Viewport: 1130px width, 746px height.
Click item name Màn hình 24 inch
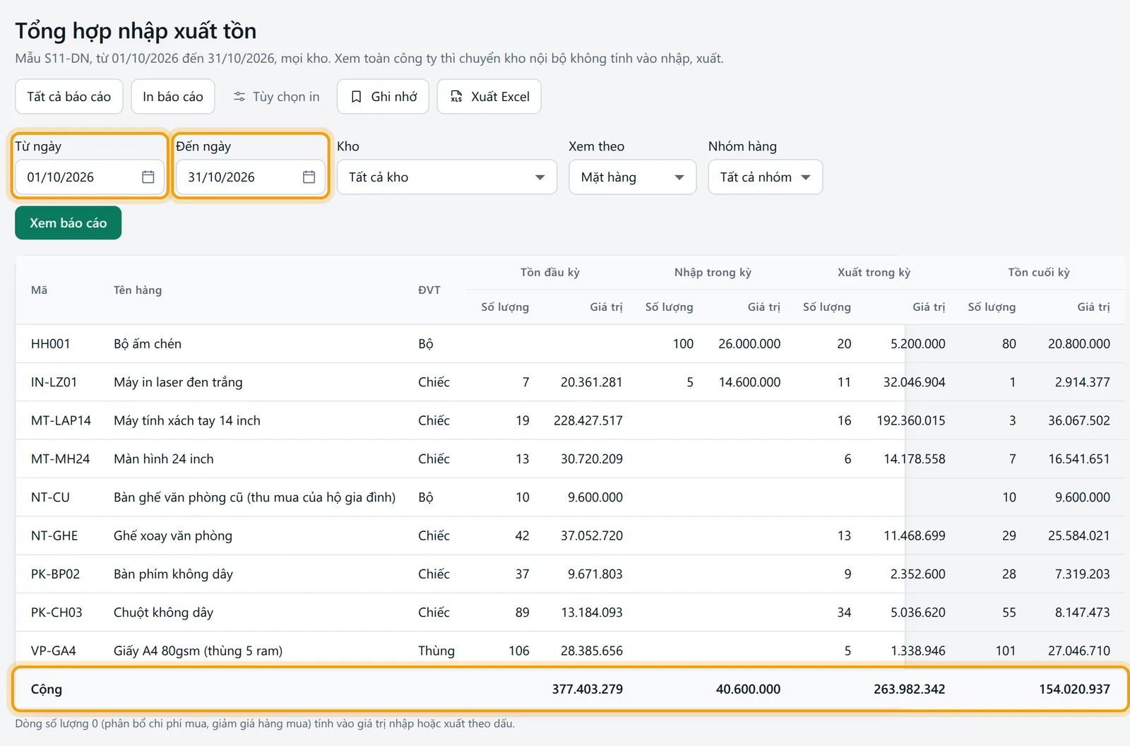click(x=164, y=458)
